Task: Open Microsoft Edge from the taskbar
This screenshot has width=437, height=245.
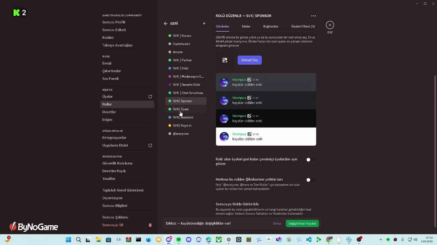Action: pos(209,240)
